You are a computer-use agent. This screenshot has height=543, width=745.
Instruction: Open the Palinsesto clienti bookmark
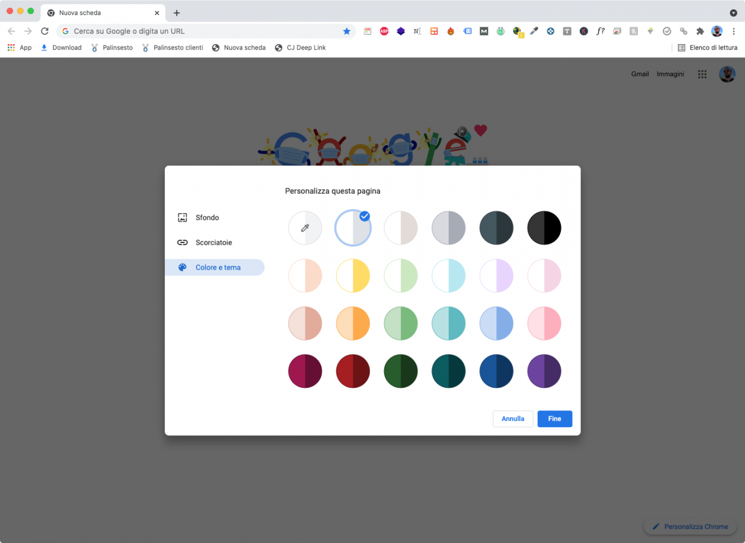pyautogui.click(x=173, y=48)
